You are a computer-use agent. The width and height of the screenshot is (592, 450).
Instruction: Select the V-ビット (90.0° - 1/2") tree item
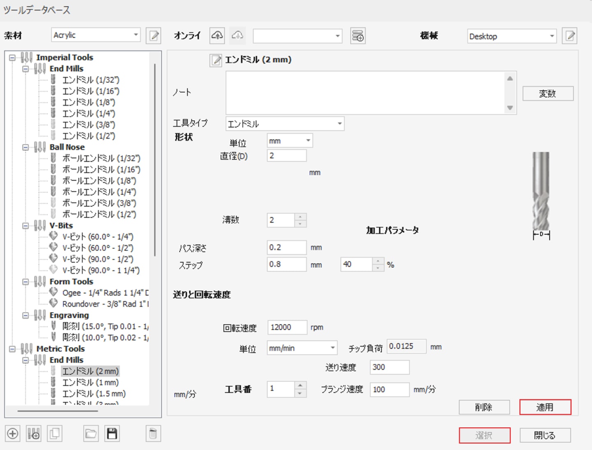[x=98, y=259]
